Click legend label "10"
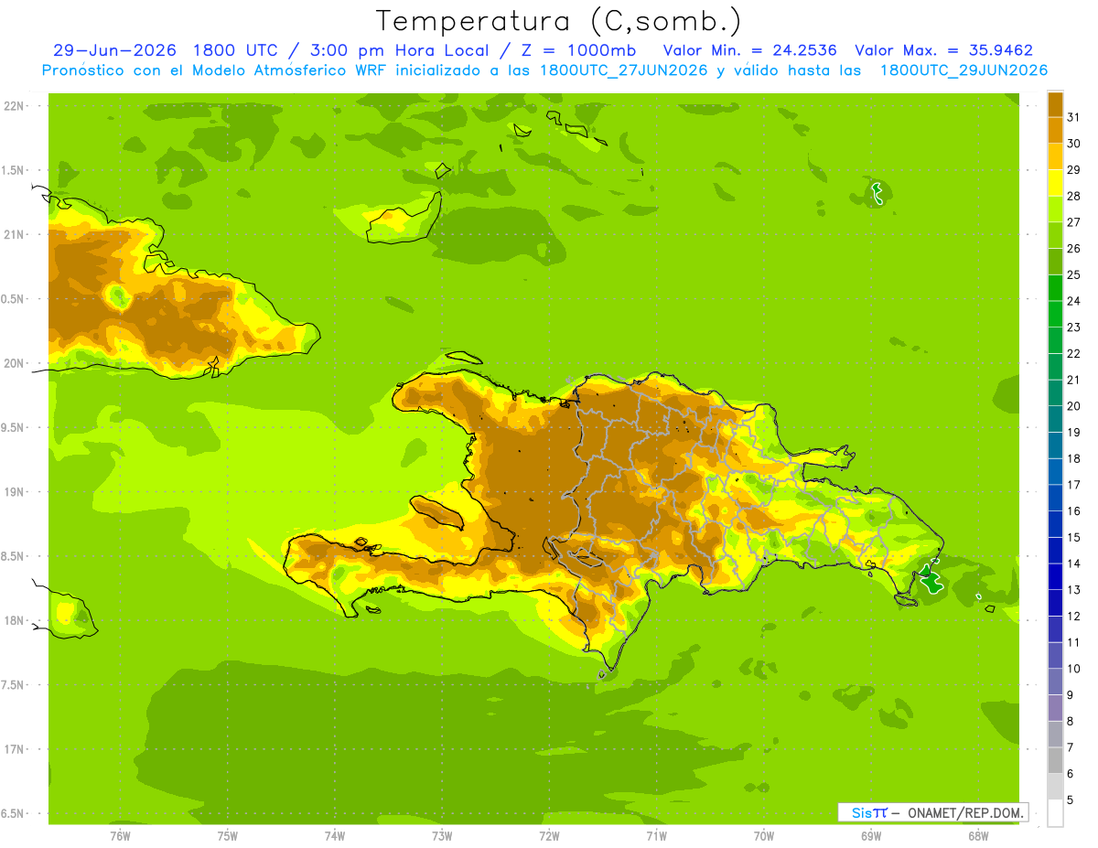 pyautogui.click(x=1073, y=669)
